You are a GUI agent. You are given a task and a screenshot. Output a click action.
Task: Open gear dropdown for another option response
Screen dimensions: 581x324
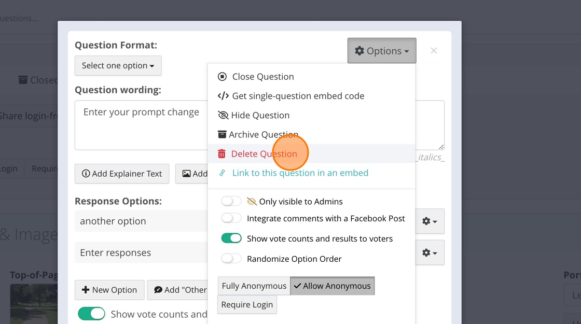coord(430,221)
